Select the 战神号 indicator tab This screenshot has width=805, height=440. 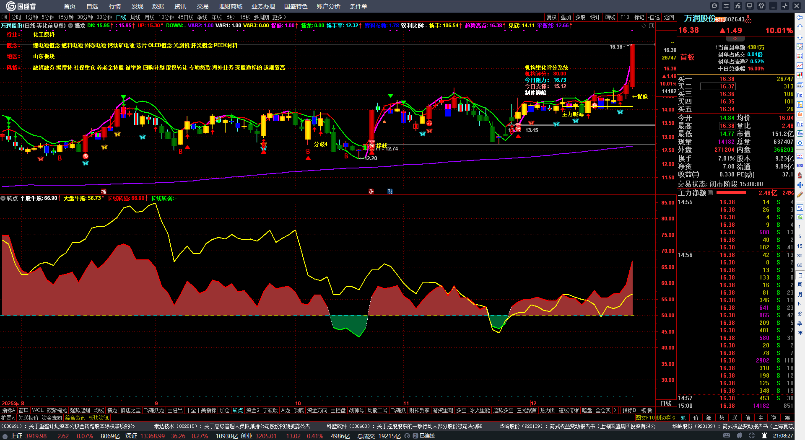tap(356, 410)
